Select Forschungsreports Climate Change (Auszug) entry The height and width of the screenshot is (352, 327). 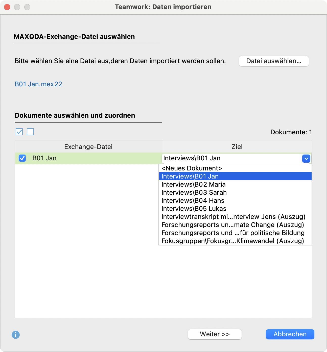click(232, 225)
